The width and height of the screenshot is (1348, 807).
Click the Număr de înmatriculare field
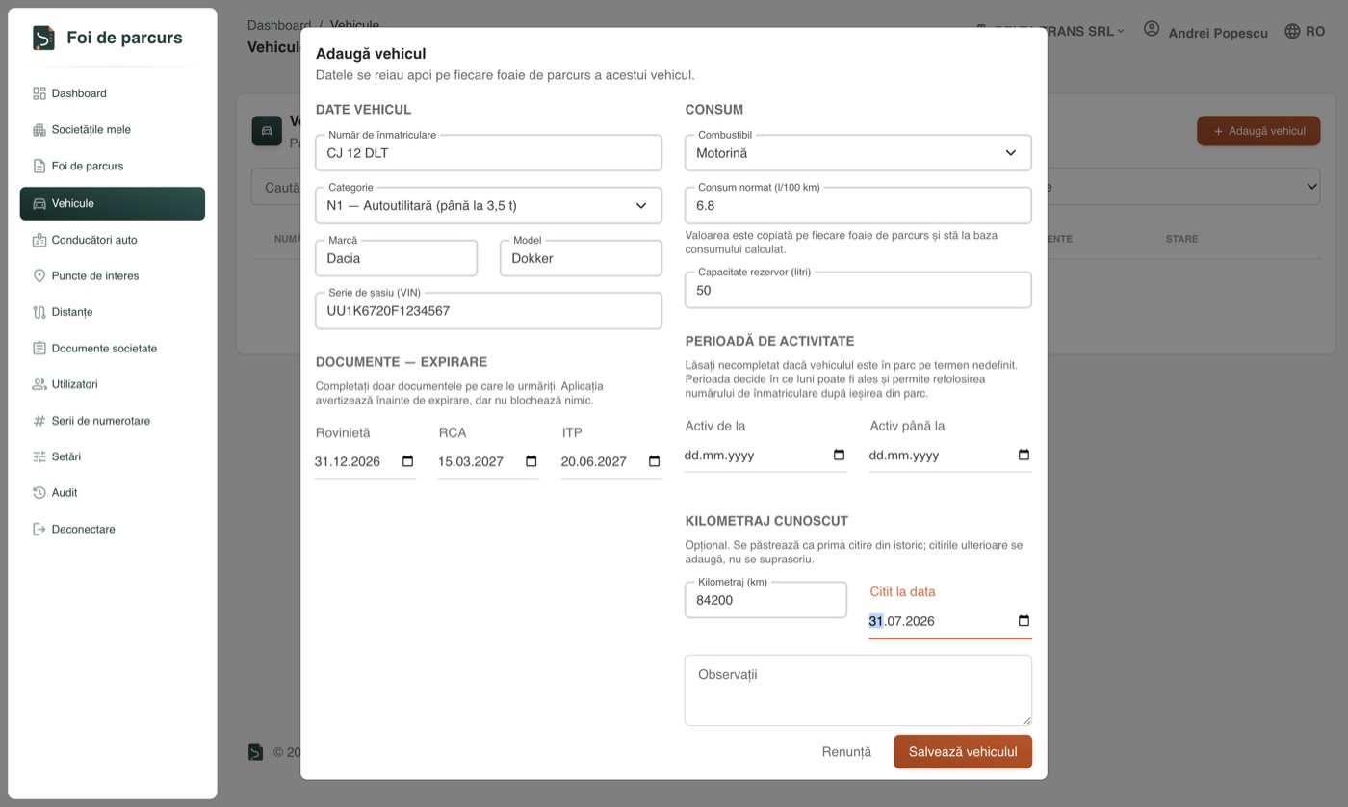[488, 153]
